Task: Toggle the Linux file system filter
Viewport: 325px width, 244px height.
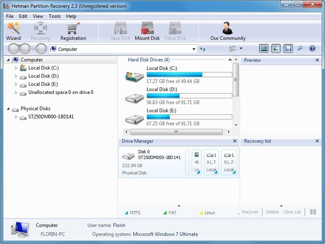Action: (x=207, y=212)
